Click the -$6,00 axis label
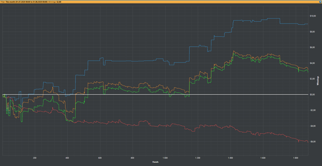This screenshot has width=322, height=166. pos(312,142)
